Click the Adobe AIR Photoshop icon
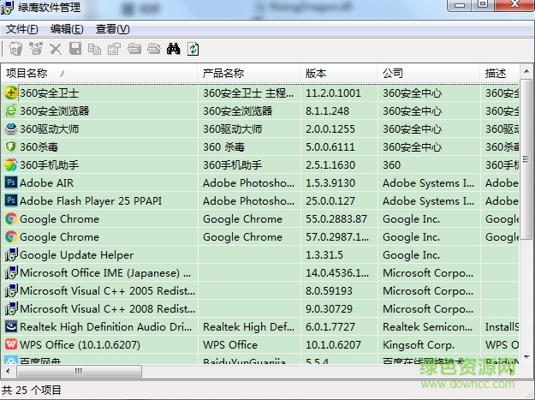The width and height of the screenshot is (535, 400). (x=11, y=182)
